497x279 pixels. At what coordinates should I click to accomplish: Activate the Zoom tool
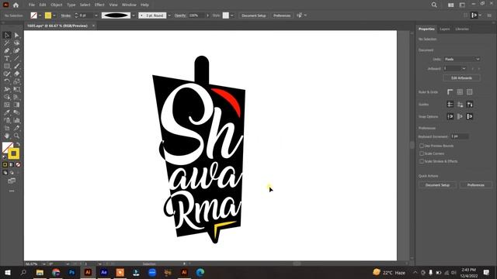click(16, 136)
